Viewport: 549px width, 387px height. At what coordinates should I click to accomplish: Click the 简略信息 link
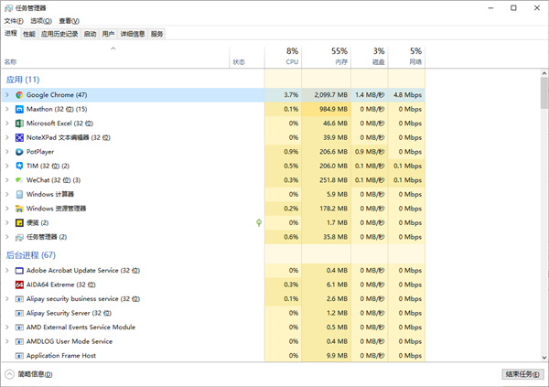(x=35, y=374)
